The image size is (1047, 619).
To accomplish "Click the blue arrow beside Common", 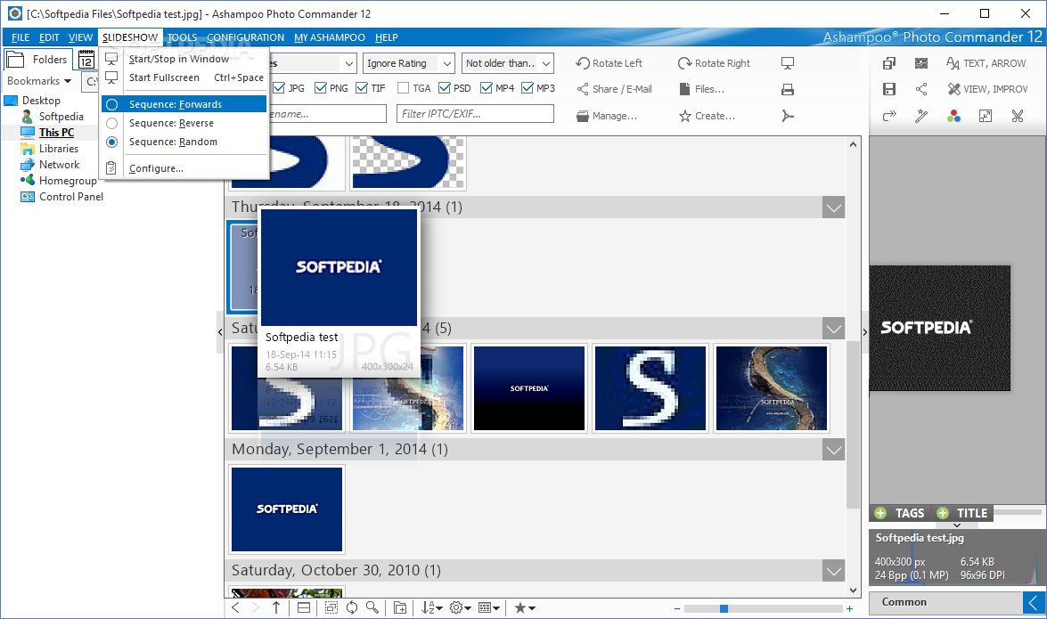I will pyautogui.click(x=1033, y=602).
